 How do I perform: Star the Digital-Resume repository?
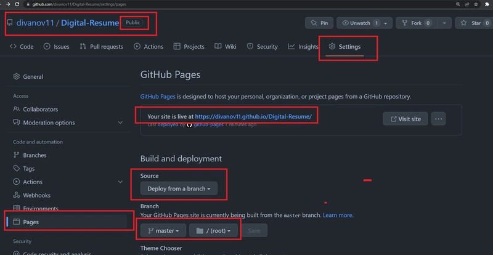pyautogui.click(x=474, y=23)
